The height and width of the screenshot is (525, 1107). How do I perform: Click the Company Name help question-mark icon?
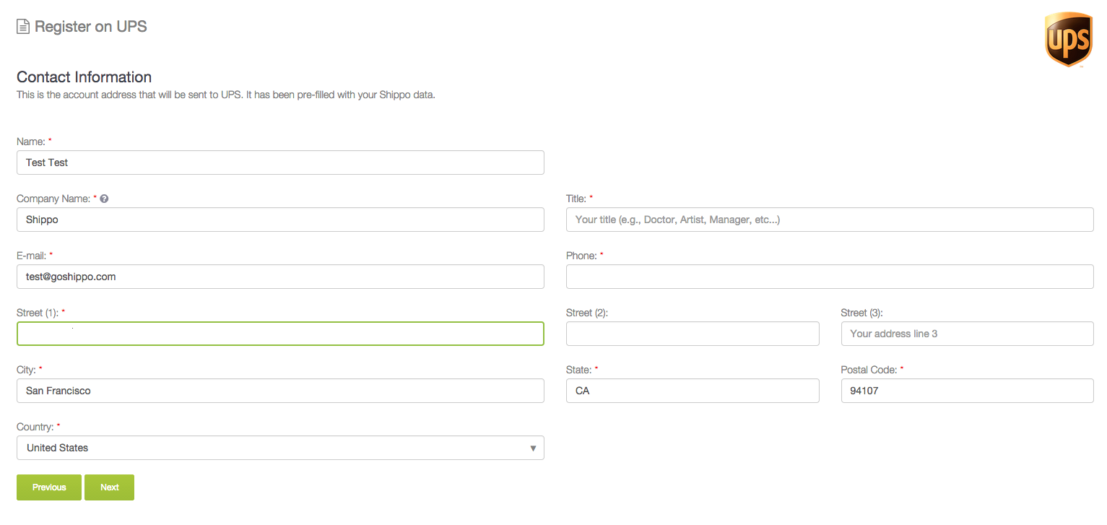pos(104,199)
